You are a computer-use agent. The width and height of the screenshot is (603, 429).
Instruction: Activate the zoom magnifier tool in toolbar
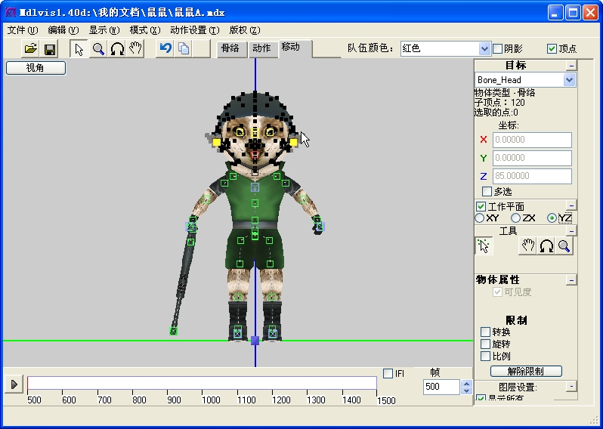(x=98, y=49)
